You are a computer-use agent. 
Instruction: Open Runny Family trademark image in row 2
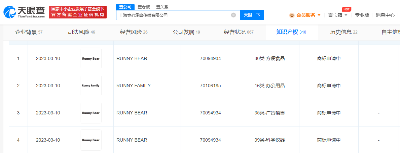(91, 86)
